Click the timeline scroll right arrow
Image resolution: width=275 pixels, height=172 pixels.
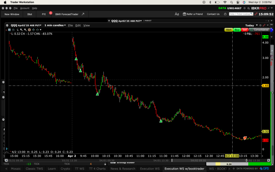(269, 160)
